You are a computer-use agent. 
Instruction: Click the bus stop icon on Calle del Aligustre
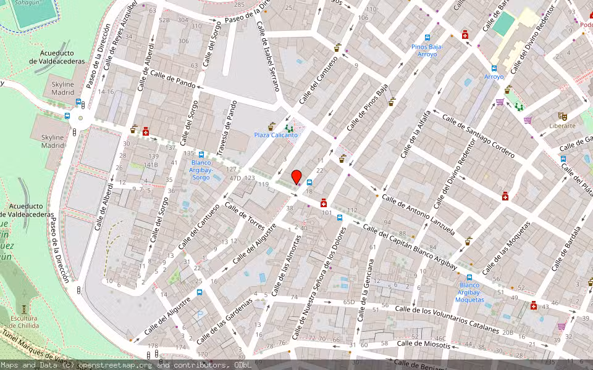click(200, 292)
